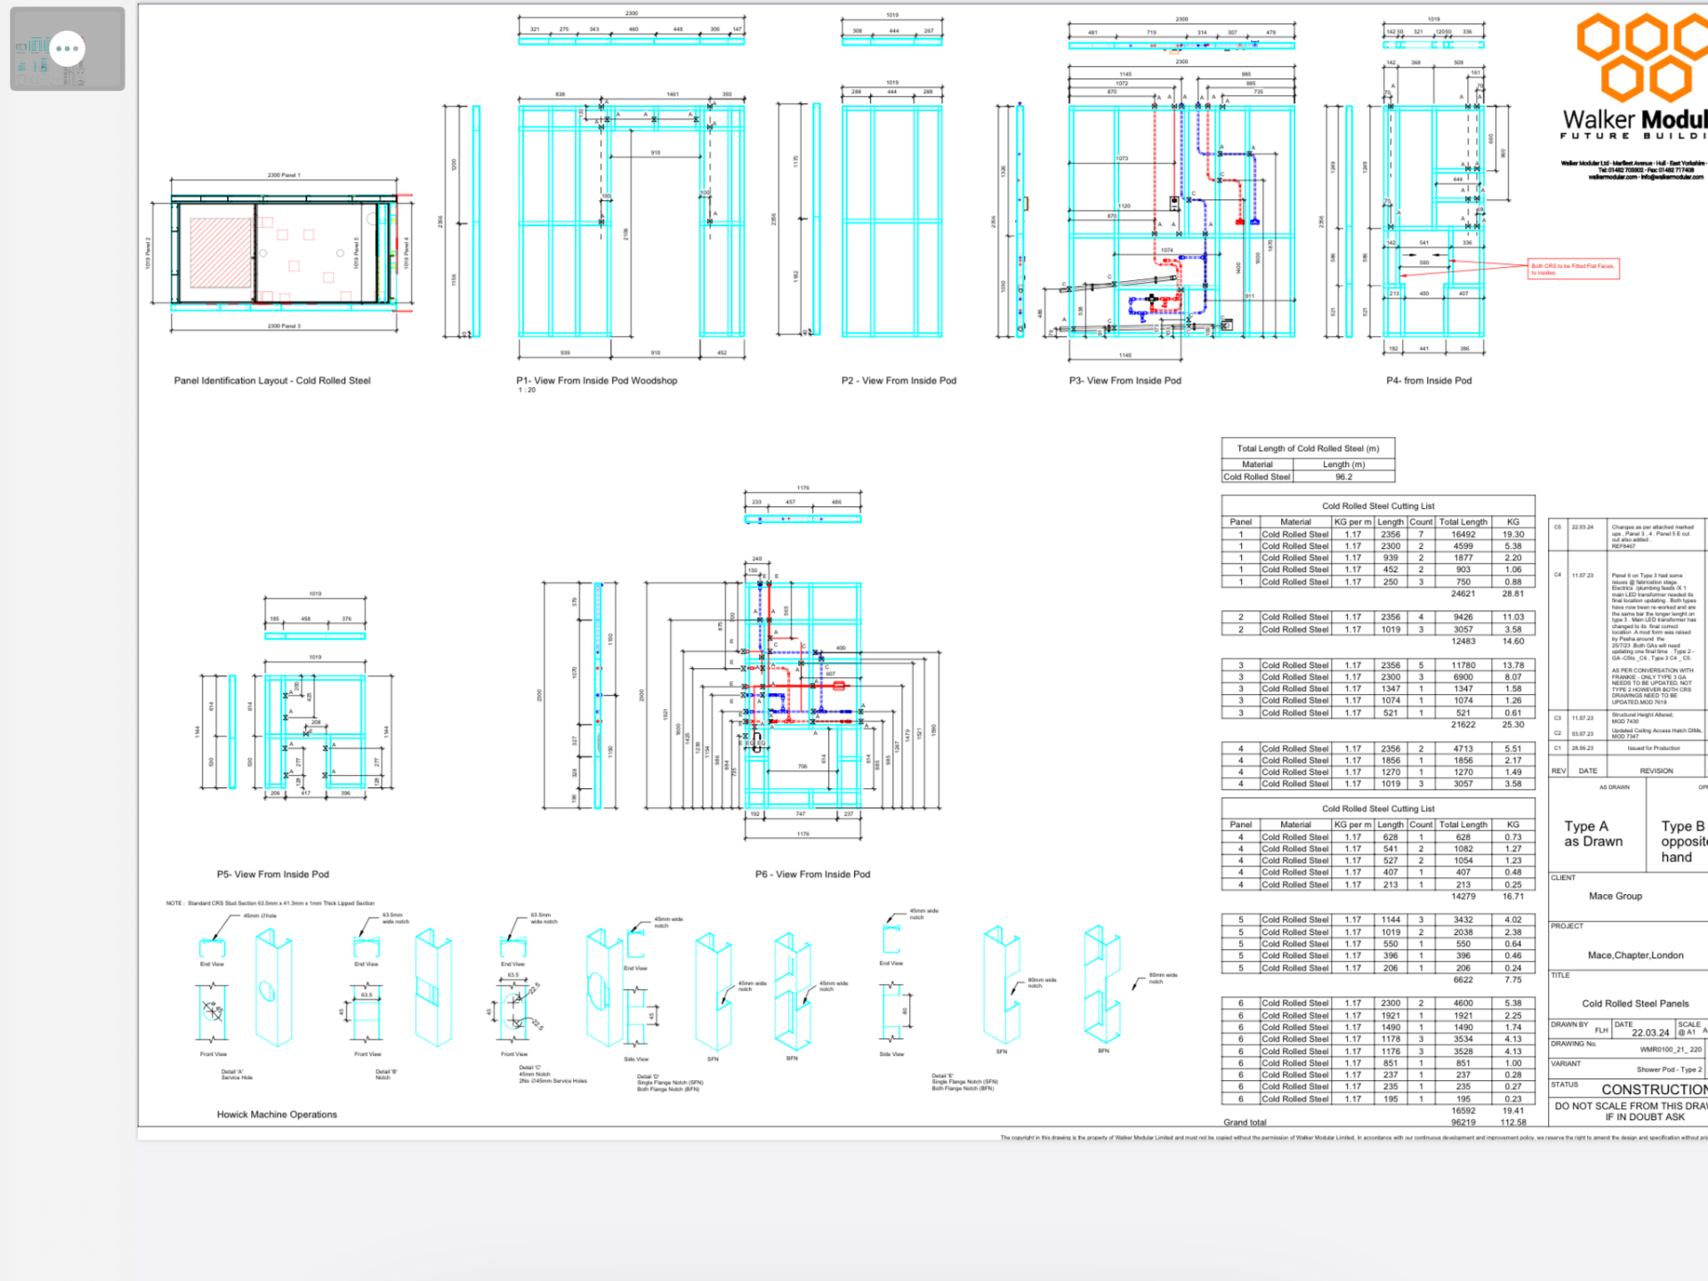The image size is (1708, 1281).
Task: Click the CONSTRUCTION status text
Action: (x=1655, y=1090)
